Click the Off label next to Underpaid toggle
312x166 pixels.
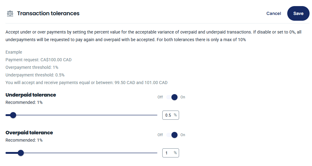160,97
